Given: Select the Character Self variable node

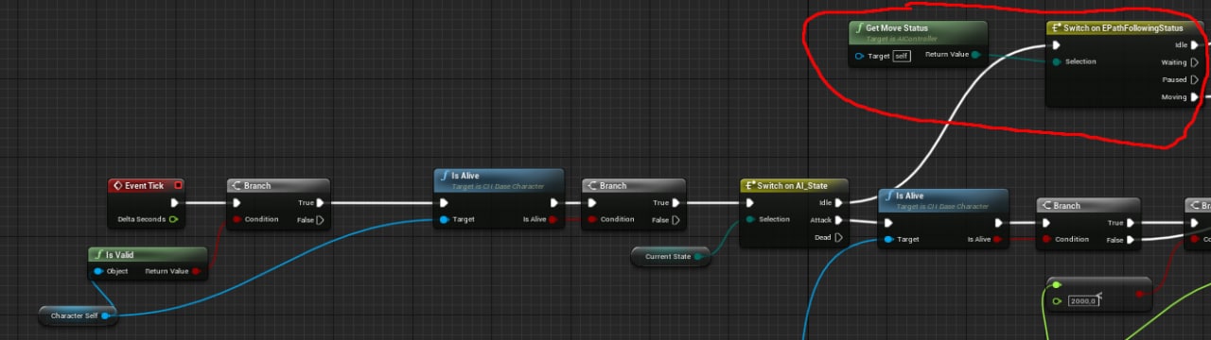Looking at the screenshot, I should 79,315.
